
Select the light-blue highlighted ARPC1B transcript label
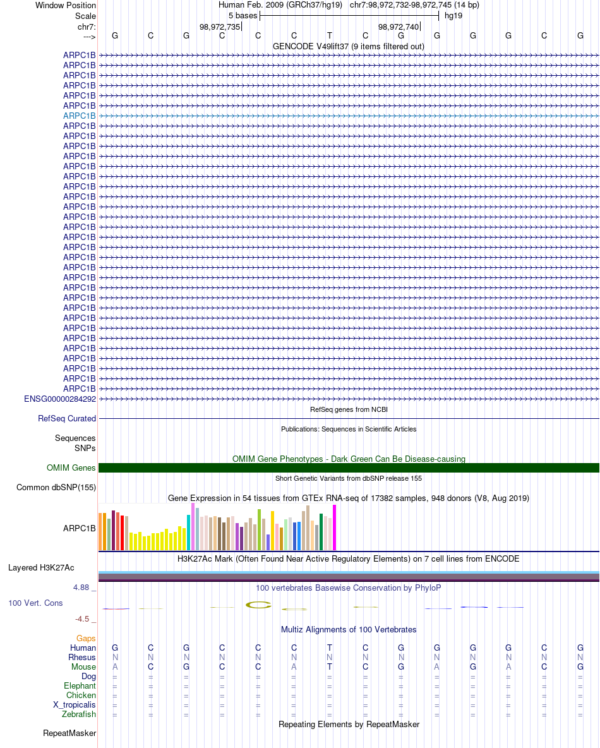[x=79, y=116]
